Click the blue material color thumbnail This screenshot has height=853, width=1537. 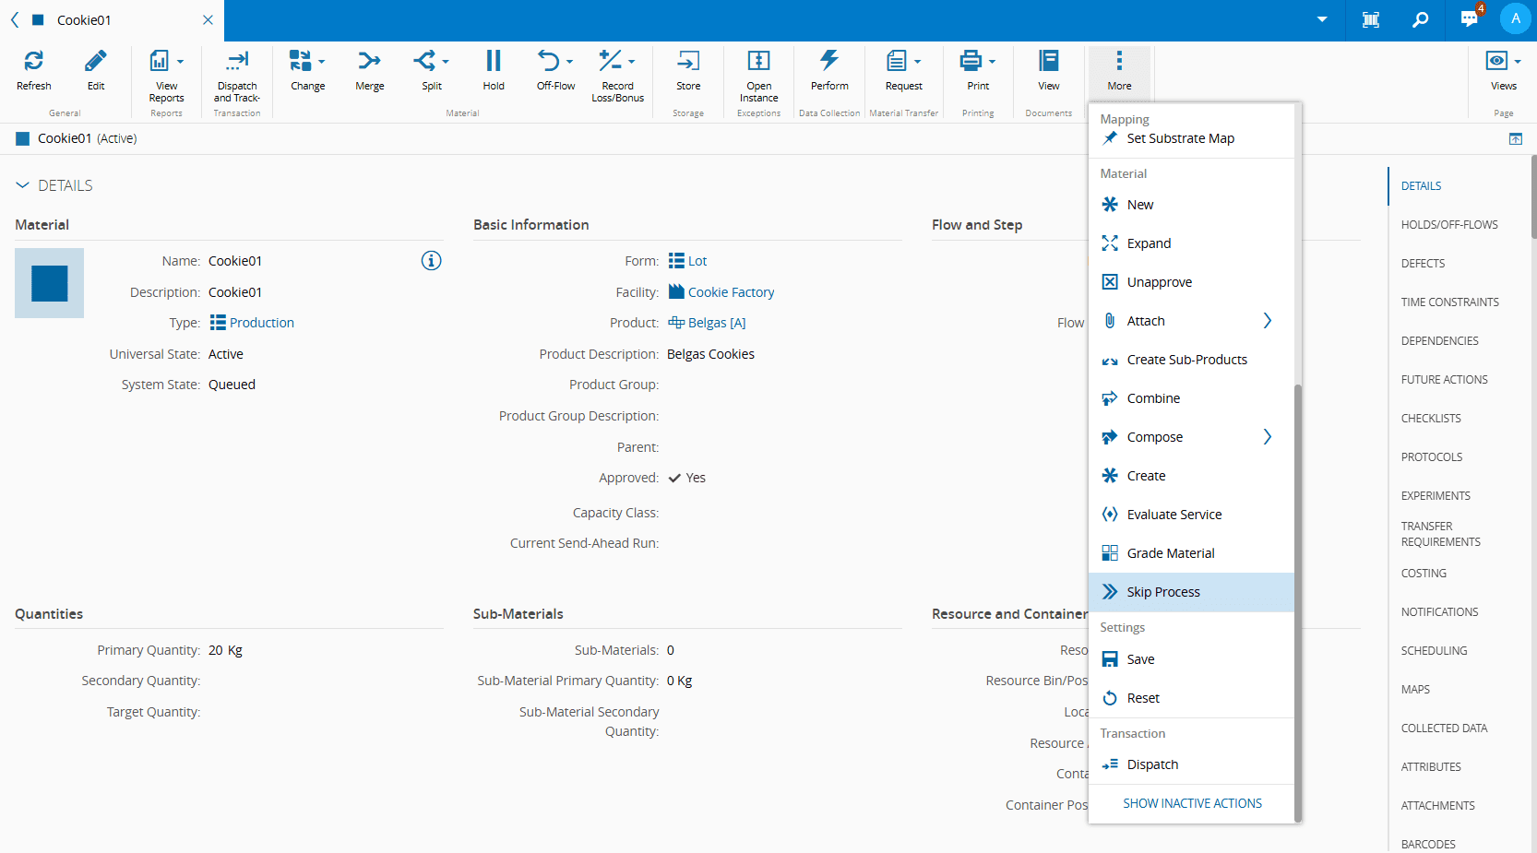tap(50, 283)
